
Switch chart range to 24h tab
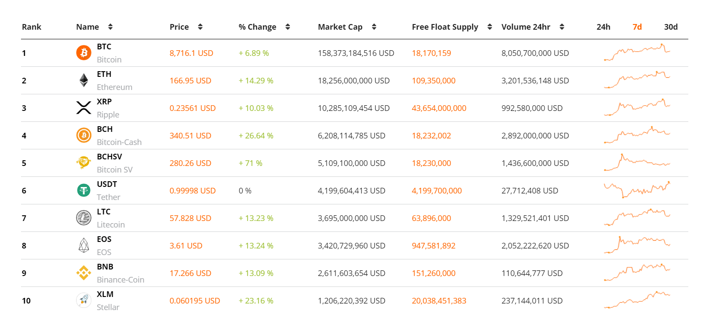click(x=603, y=27)
